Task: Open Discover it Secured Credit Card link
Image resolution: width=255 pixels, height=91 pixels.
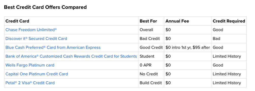Action: 36,39
